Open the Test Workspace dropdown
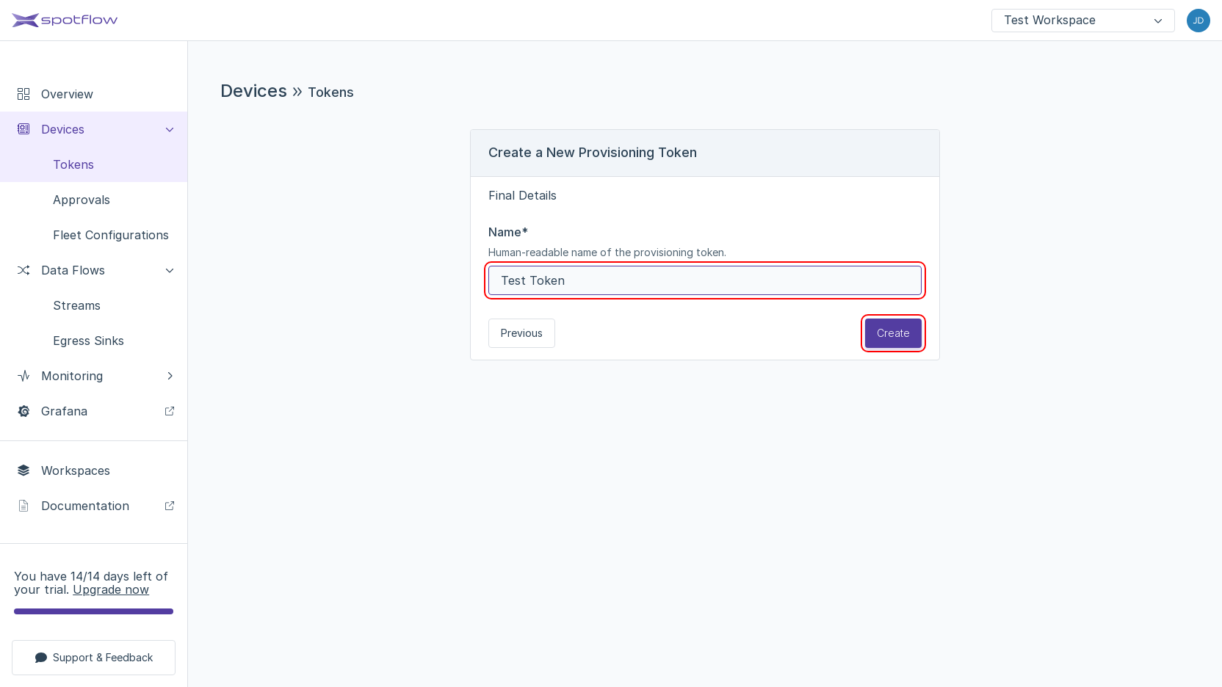Image resolution: width=1222 pixels, height=687 pixels. pyautogui.click(x=1082, y=21)
